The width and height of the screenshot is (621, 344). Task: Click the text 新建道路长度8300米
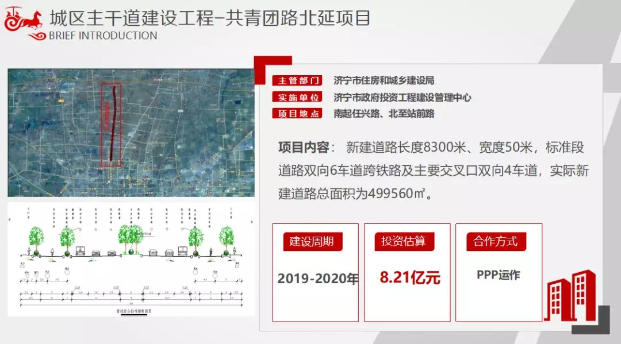click(x=406, y=148)
